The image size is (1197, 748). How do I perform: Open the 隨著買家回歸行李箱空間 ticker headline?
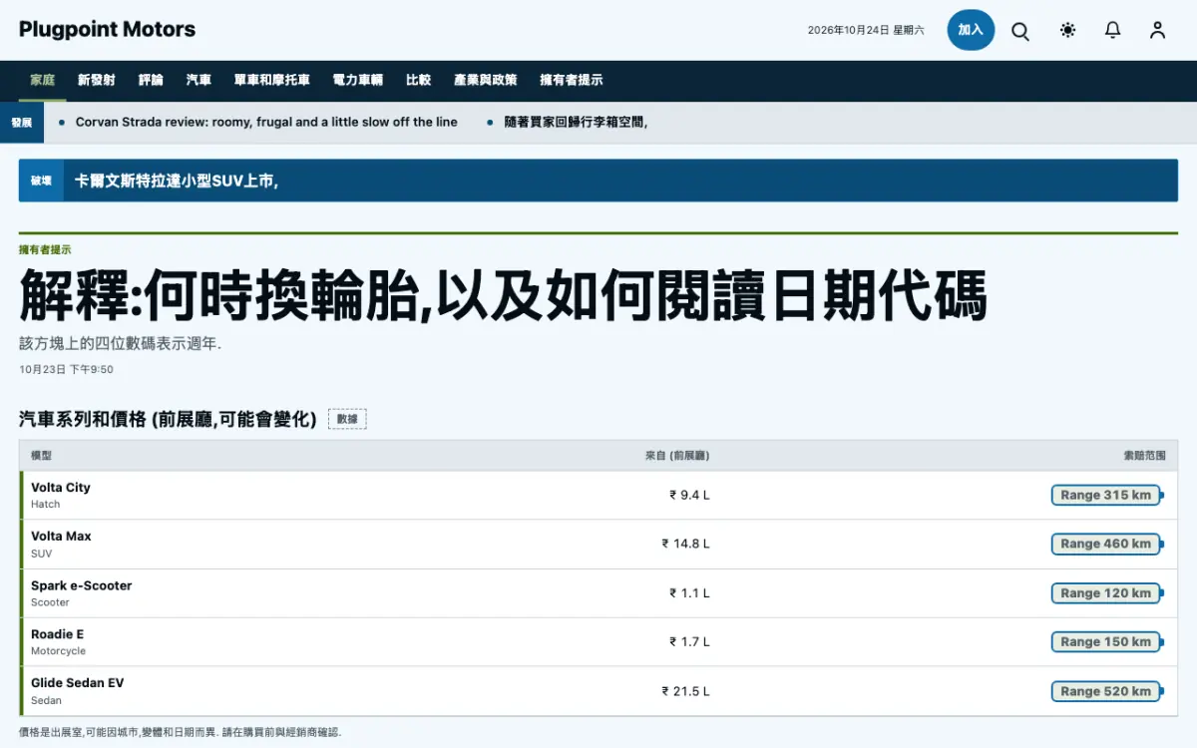pos(576,123)
